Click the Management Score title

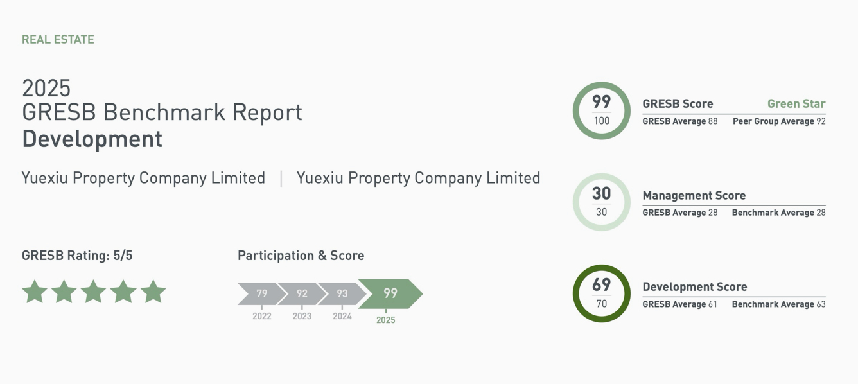click(x=694, y=196)
